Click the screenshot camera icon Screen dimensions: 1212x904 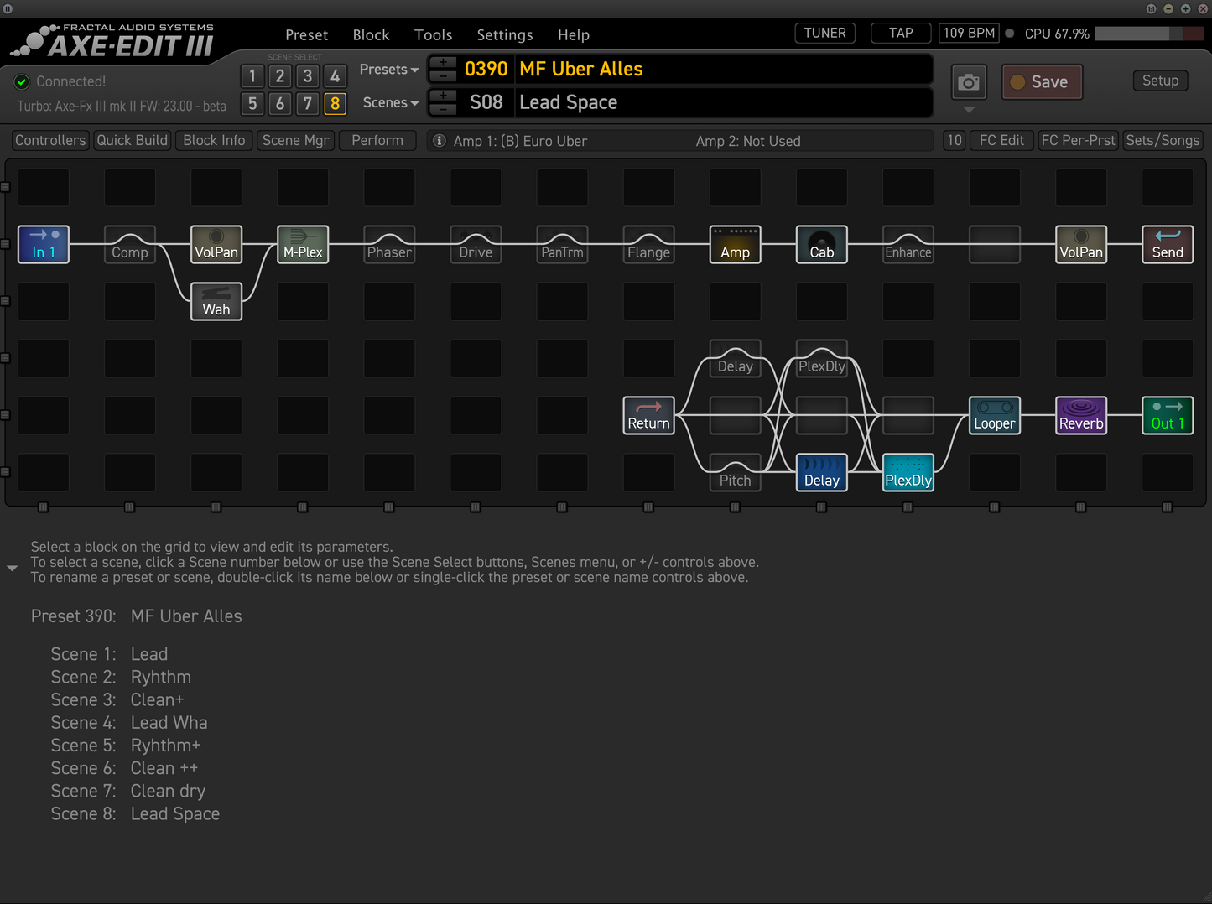click(968, 81)
